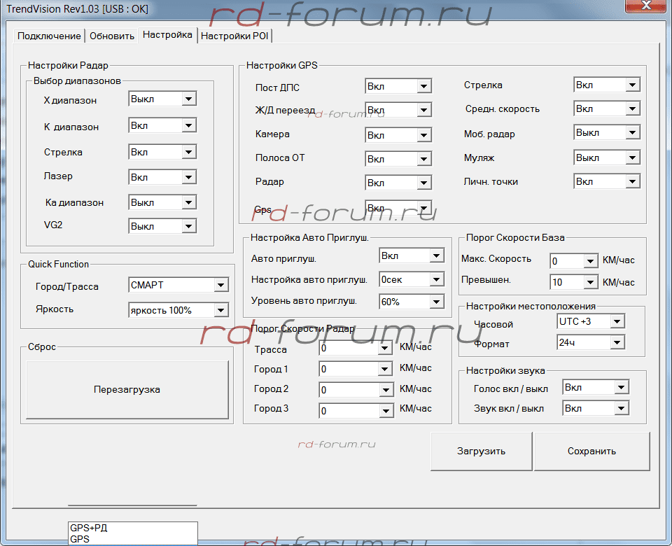Open the Пост ДПС dropdown
The image size is (672, 546).
pos(423,87)
